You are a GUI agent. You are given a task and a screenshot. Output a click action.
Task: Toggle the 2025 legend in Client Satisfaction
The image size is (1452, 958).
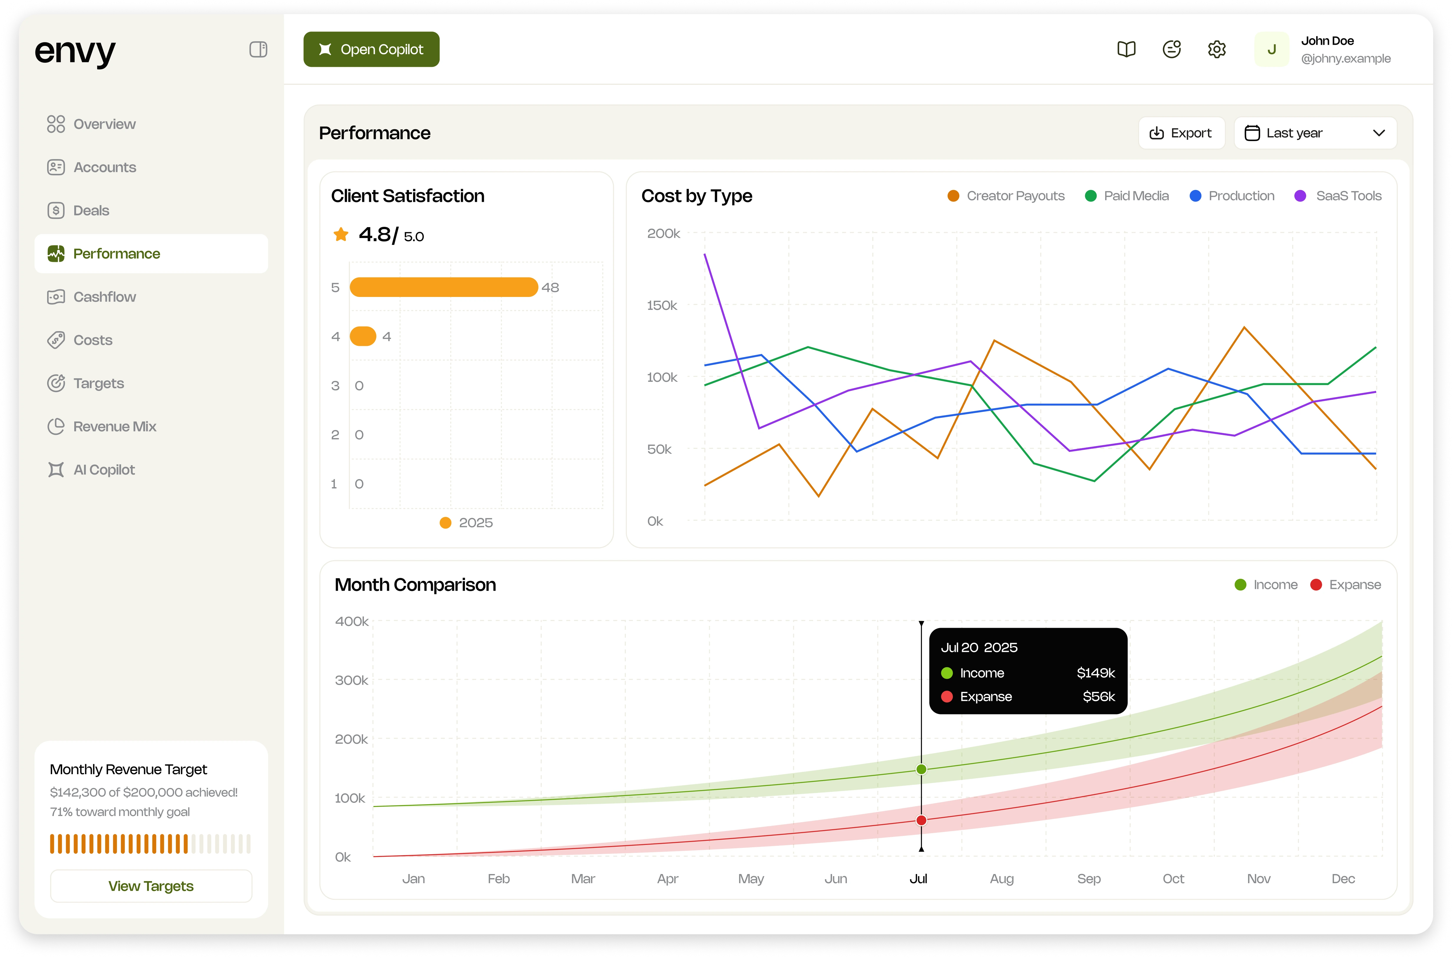pyautogui.click(x=466, y=523)
